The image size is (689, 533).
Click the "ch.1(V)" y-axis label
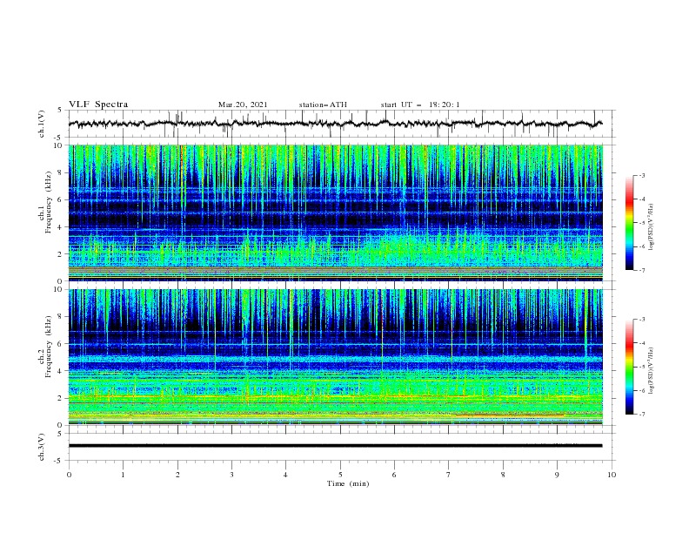[x=42, y=124]
